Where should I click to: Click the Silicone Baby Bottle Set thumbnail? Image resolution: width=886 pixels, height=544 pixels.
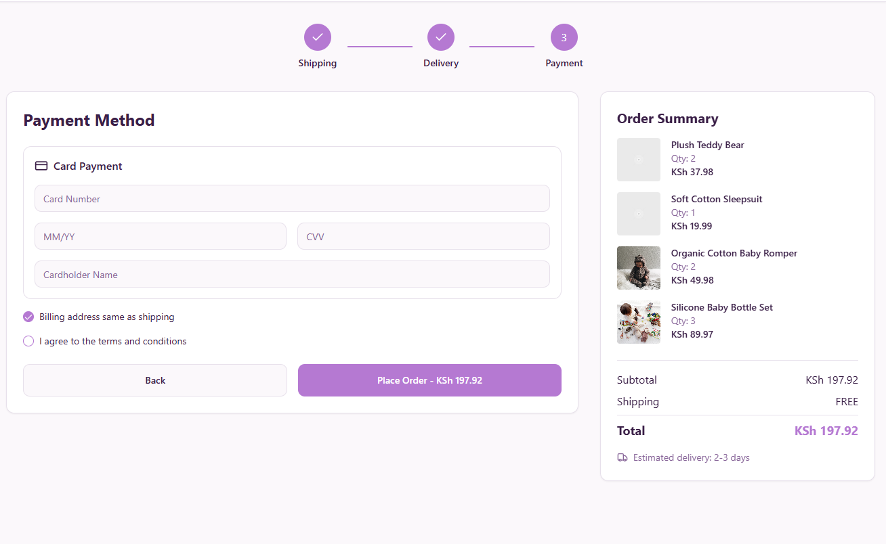point(638,322)
